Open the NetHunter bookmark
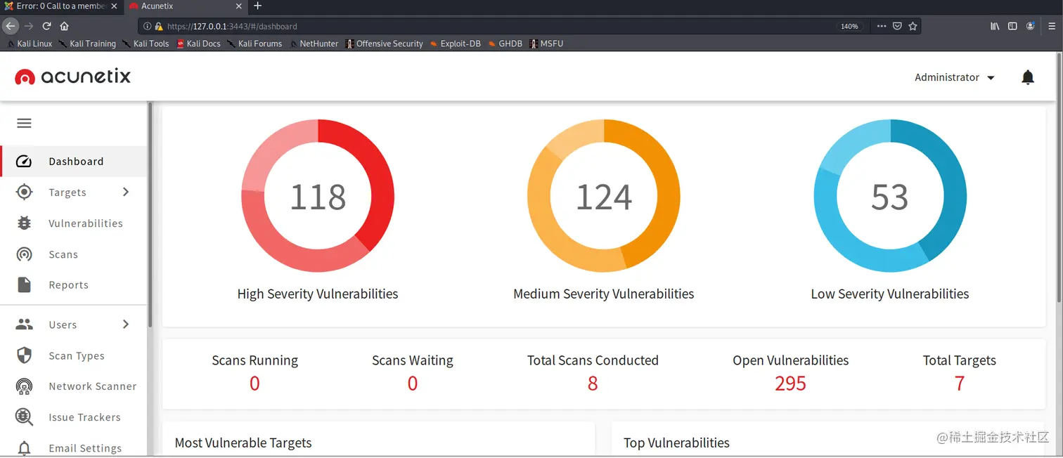The width and height of the screenshot is (1063, 458). pos(314,44)
